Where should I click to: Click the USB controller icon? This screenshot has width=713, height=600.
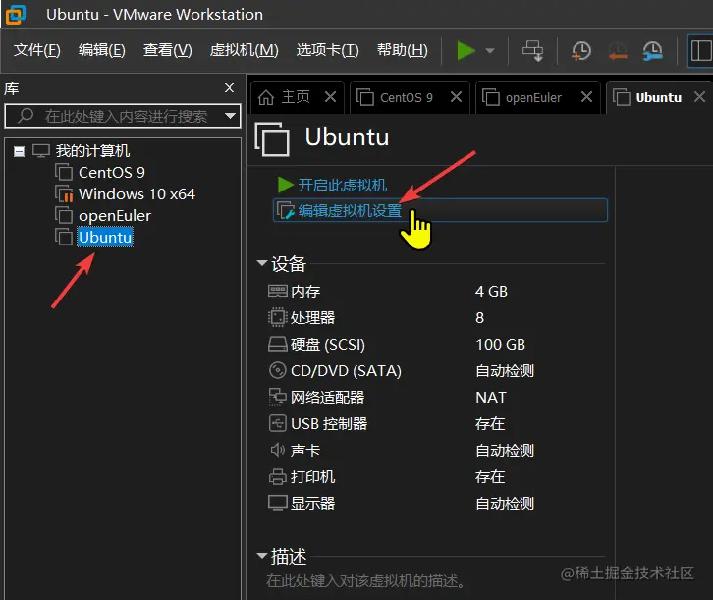277,423
